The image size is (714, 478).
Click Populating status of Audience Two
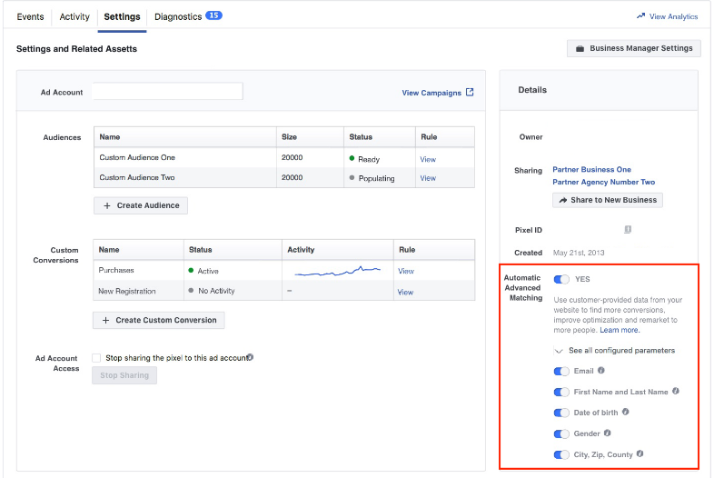point(377,178)
